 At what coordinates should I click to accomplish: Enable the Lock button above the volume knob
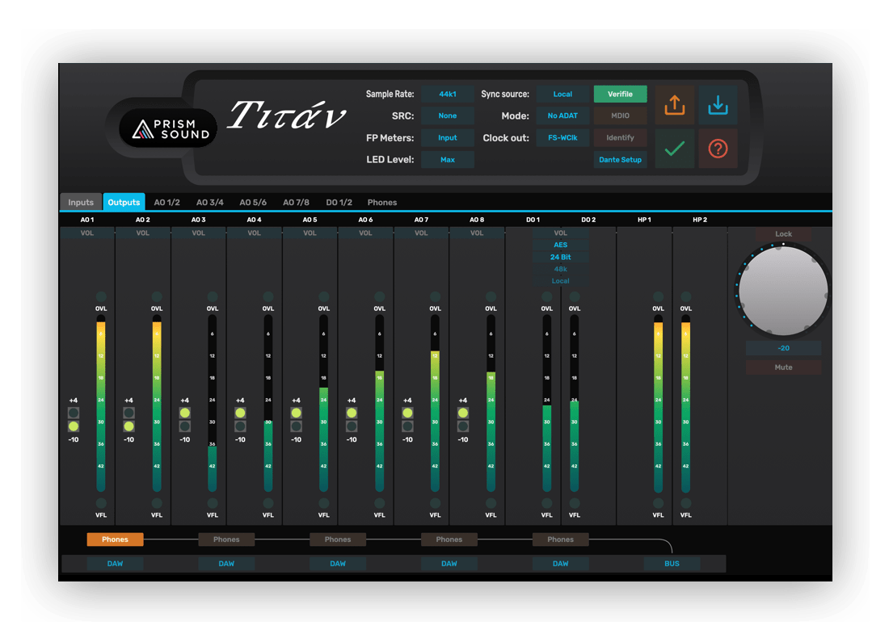(784, 234)
